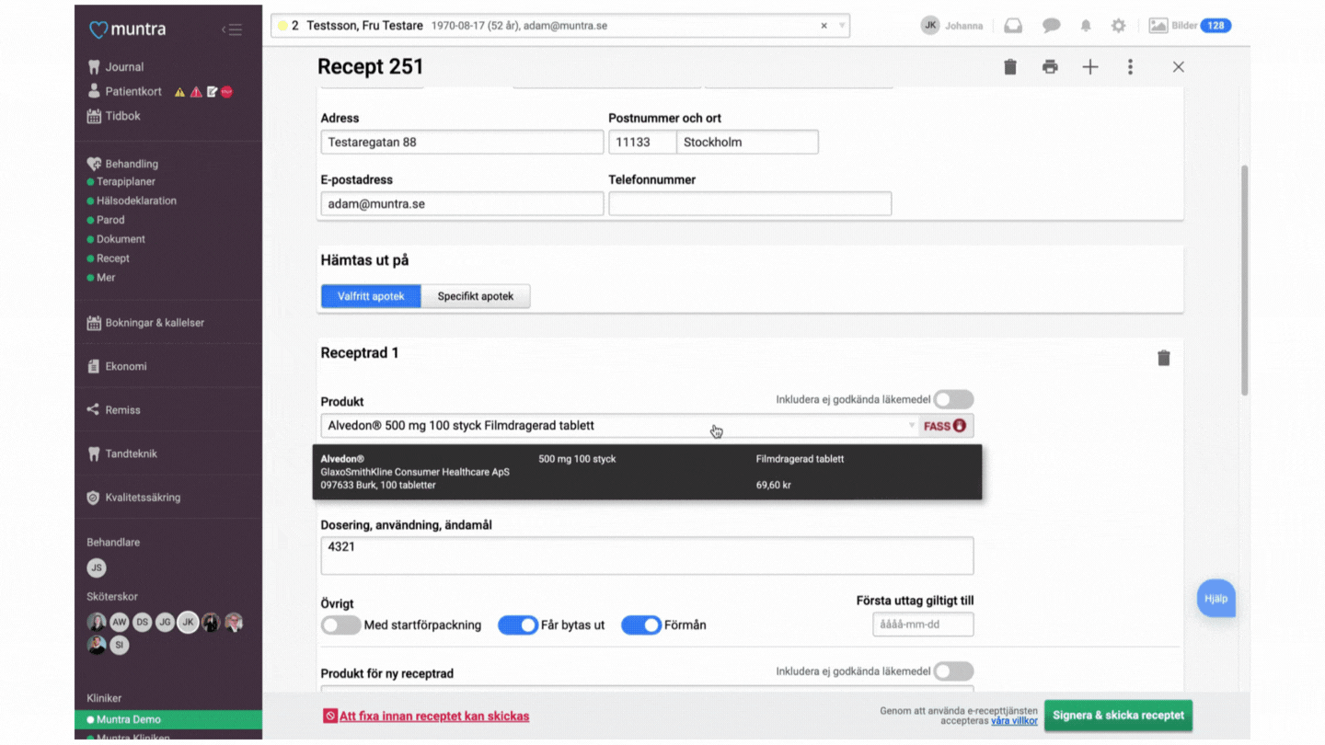
Task: Open Kvalitetssäkring shield icon
Action: pos(93,498)
